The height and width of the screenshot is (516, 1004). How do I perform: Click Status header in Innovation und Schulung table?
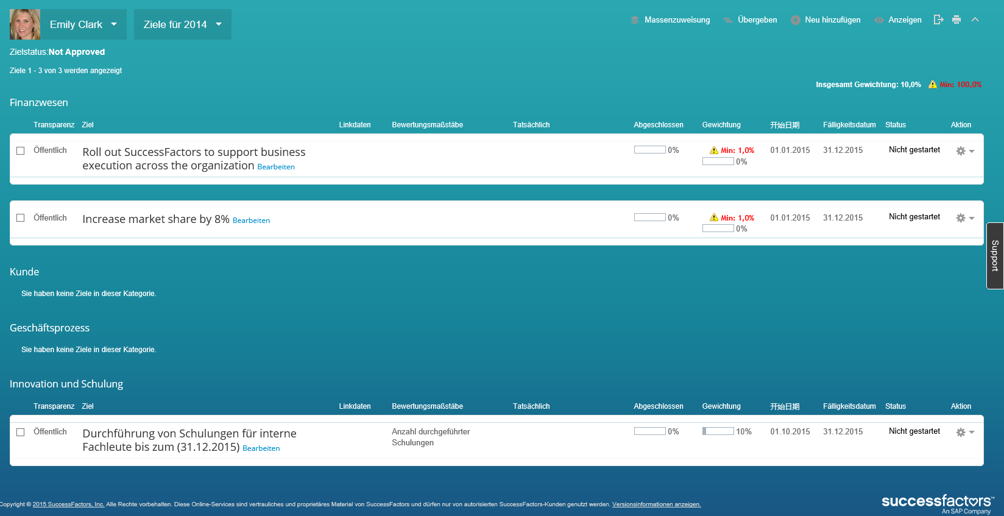(896, 406)
